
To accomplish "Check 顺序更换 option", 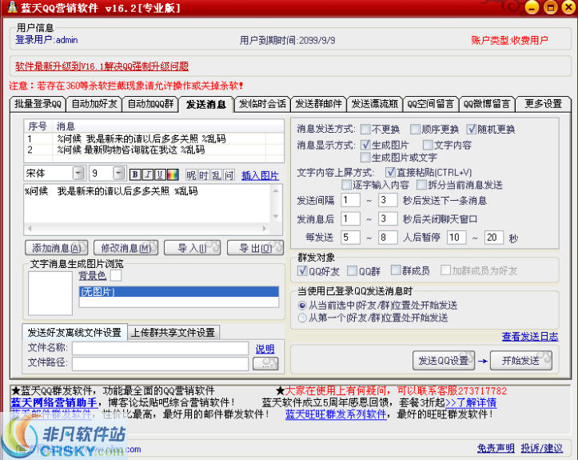I will coord(415,129).
